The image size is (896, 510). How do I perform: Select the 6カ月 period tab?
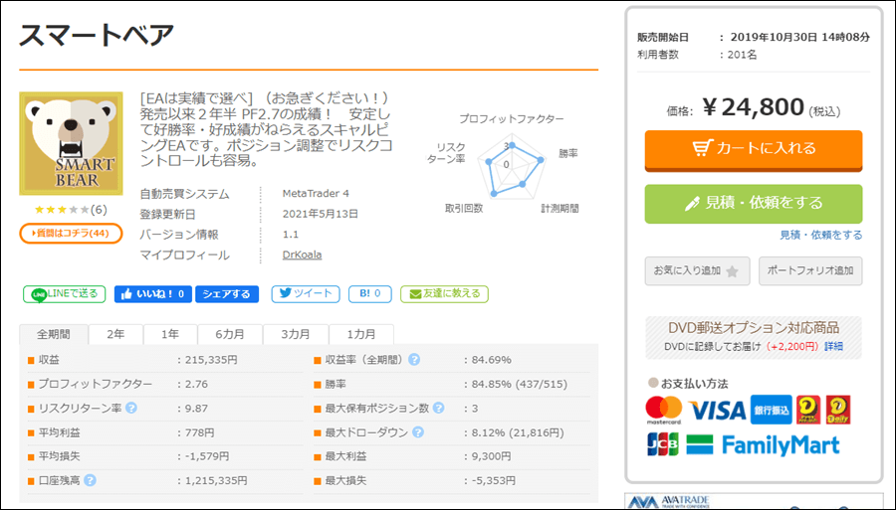[230, 334]
